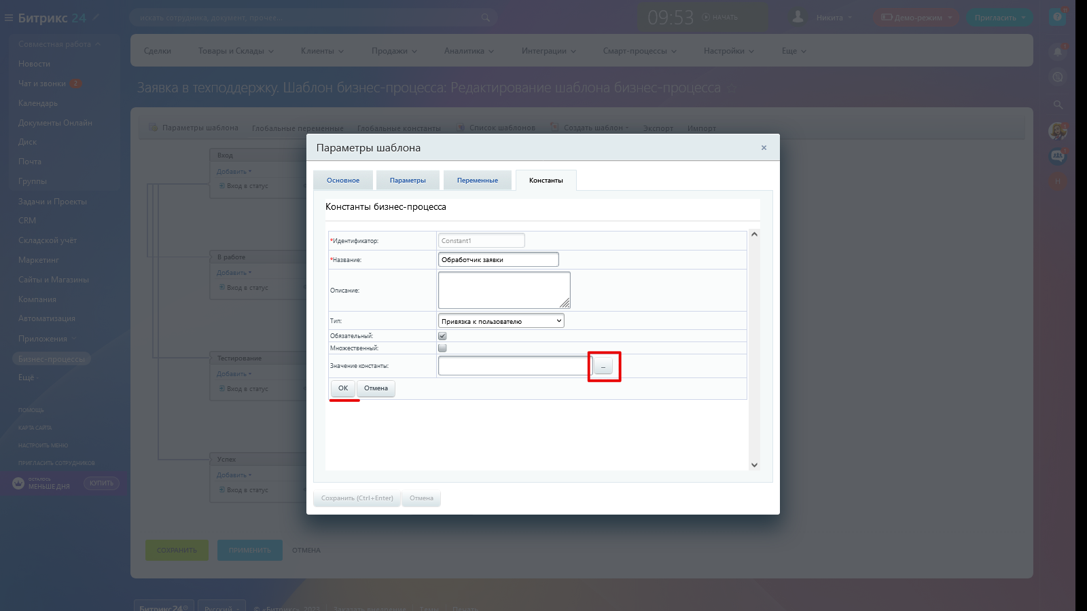Open Создать шаблон dropdown
The width and height of the screenshot is (1087, 611).
coord(589,128)
